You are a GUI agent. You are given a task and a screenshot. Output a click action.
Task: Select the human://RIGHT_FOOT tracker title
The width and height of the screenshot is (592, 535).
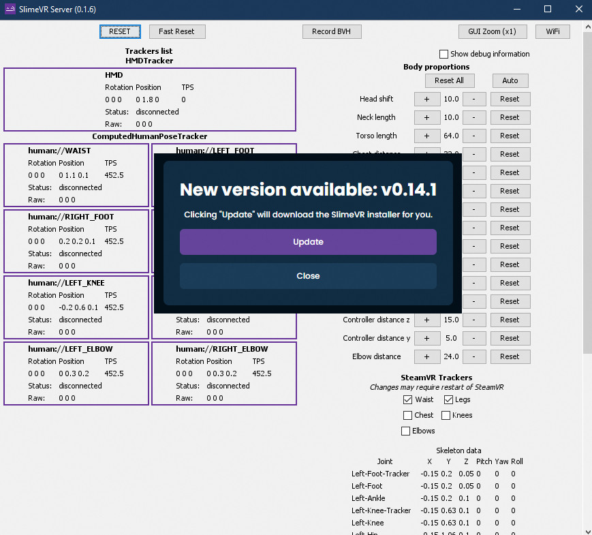[71, 217]
